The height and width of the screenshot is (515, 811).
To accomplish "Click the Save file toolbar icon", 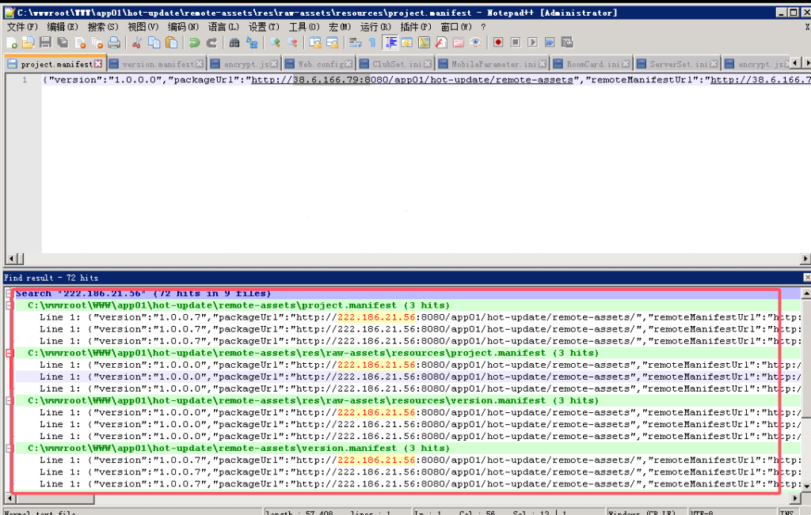I will (x=45, y=43).
